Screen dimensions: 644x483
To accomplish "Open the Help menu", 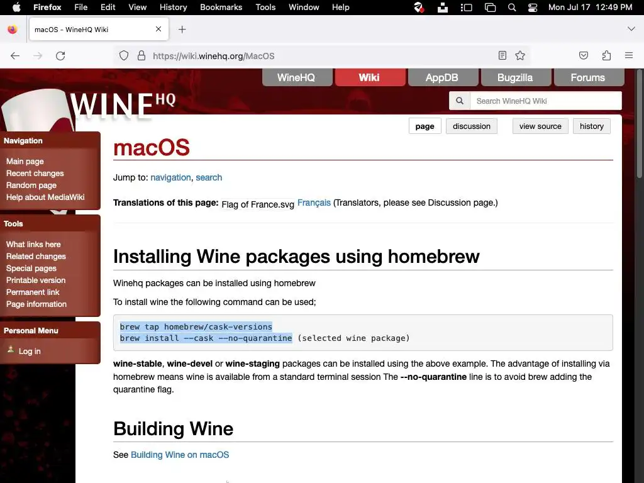I will tap(340, 7).
